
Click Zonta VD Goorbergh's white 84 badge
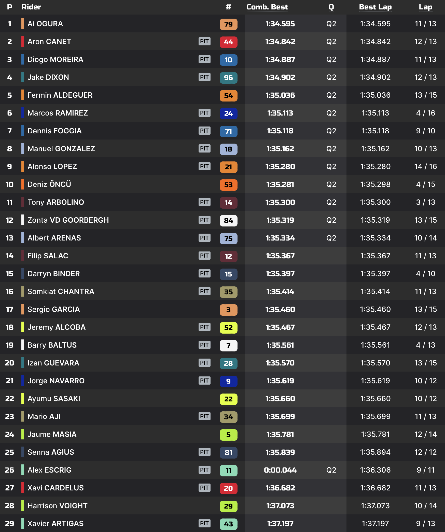pyautogui.click(x=228, y=220)
